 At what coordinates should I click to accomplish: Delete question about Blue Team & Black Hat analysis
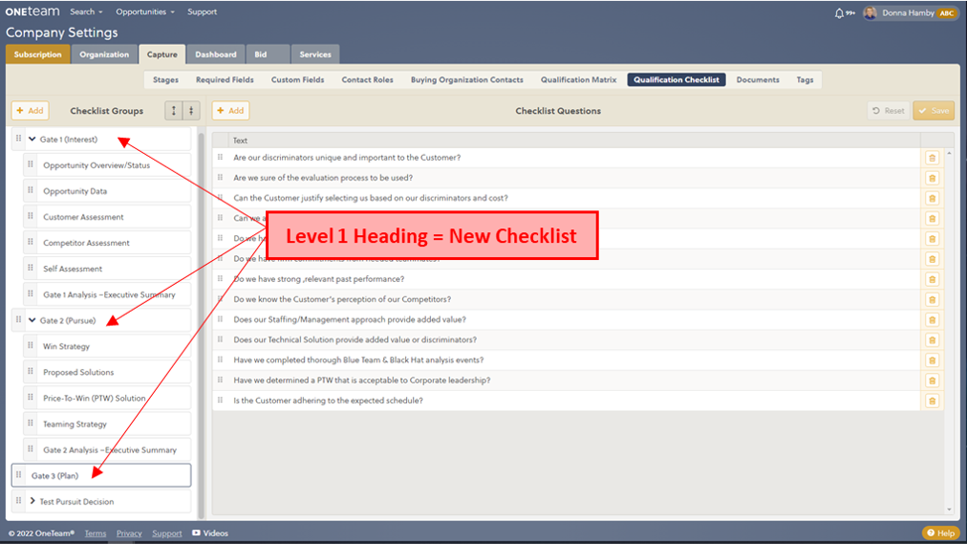point(932,360)
